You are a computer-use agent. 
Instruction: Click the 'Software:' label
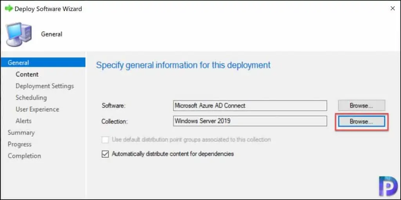[x=114, y=105]
